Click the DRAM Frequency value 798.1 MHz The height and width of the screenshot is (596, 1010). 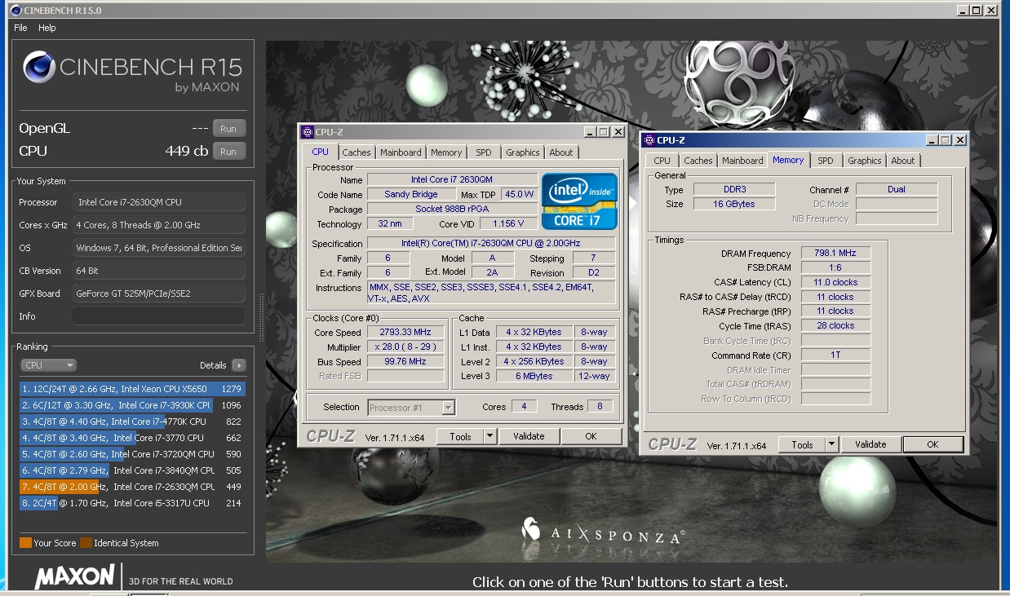tap(835, 253)
